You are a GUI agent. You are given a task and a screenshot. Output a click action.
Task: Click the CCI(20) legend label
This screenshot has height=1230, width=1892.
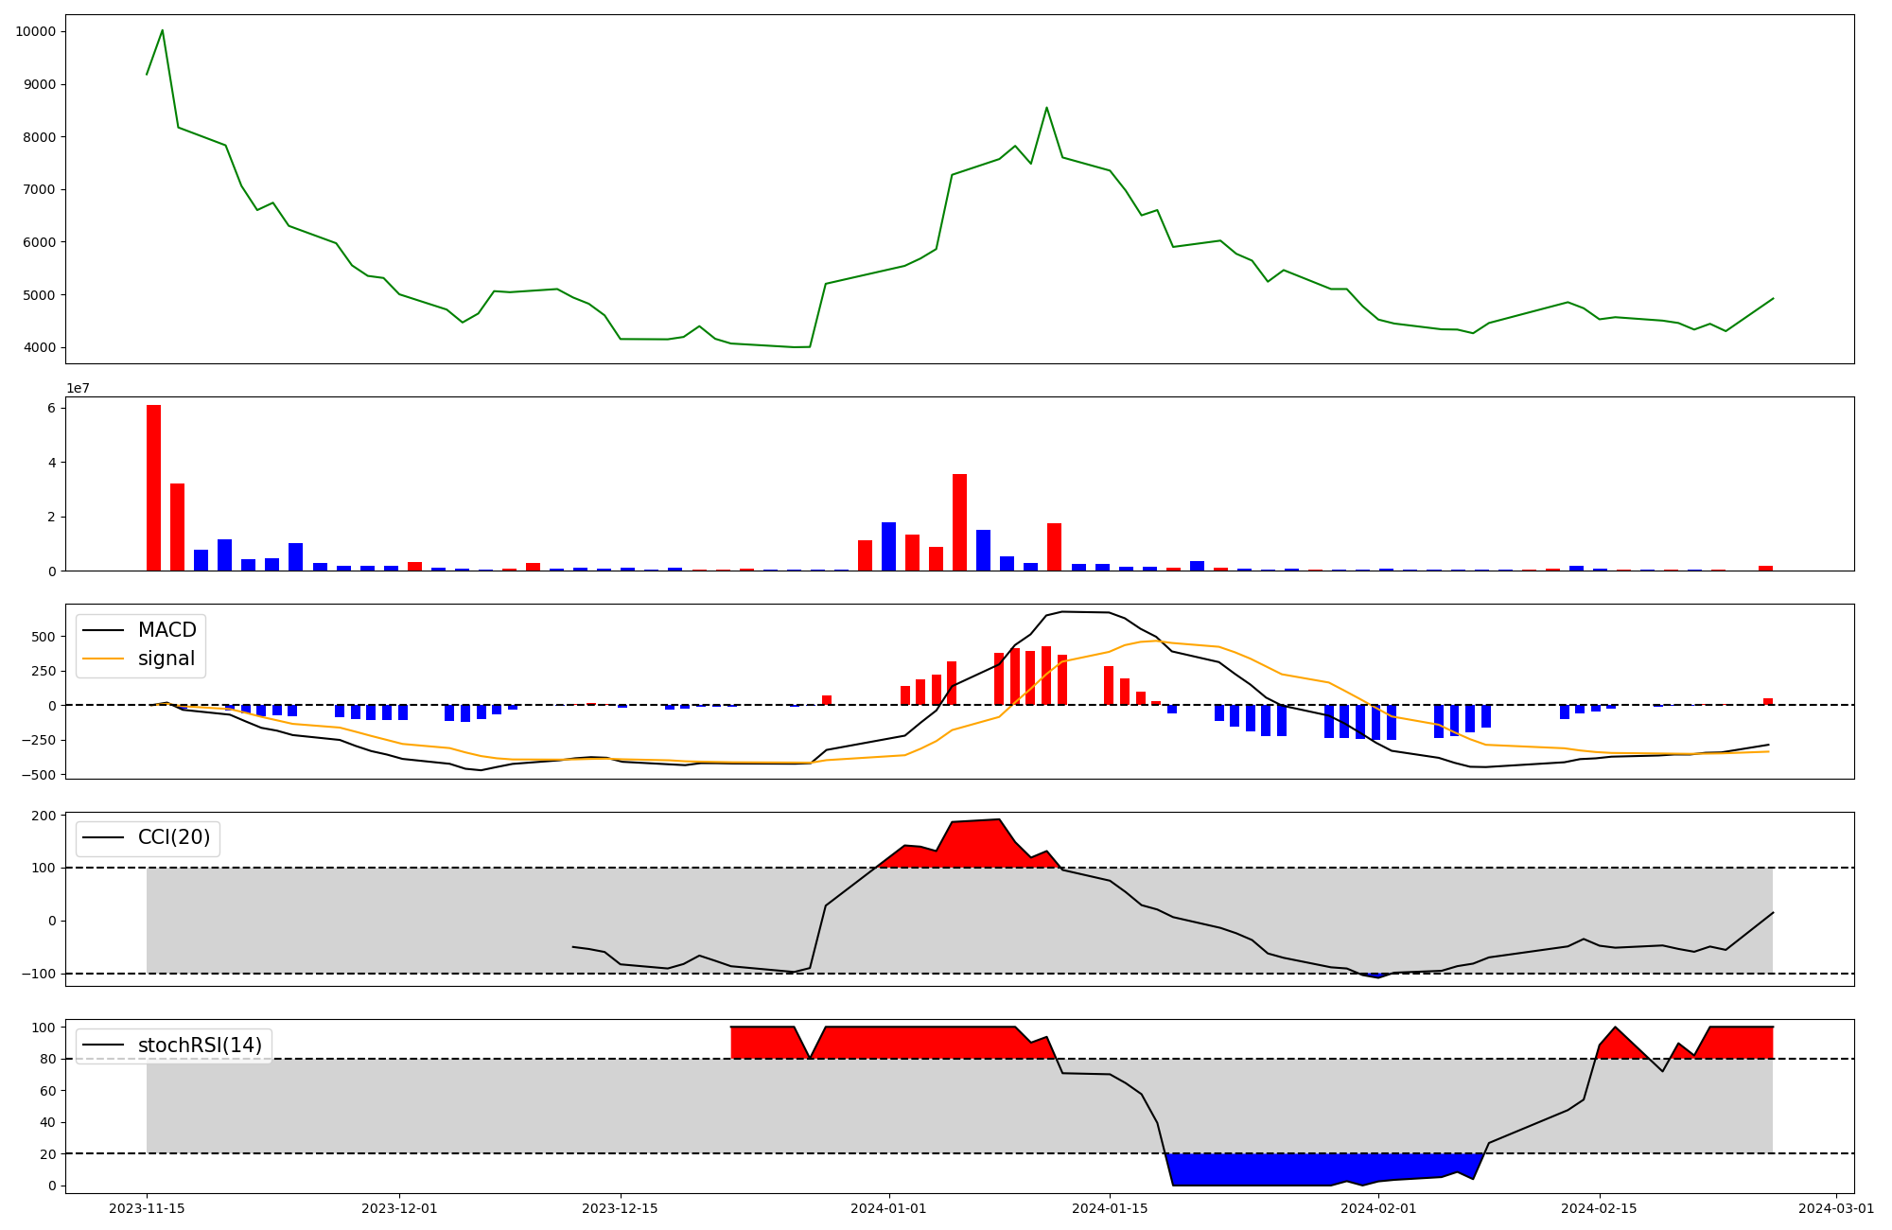click(174, 838)
